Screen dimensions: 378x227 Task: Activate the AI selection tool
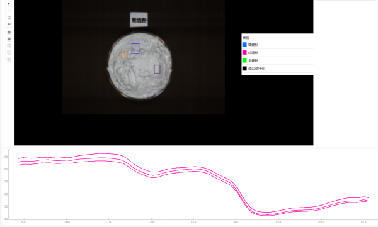point(9,24)
